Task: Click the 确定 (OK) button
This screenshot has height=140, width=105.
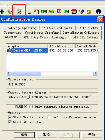Action: click(24, 135)
